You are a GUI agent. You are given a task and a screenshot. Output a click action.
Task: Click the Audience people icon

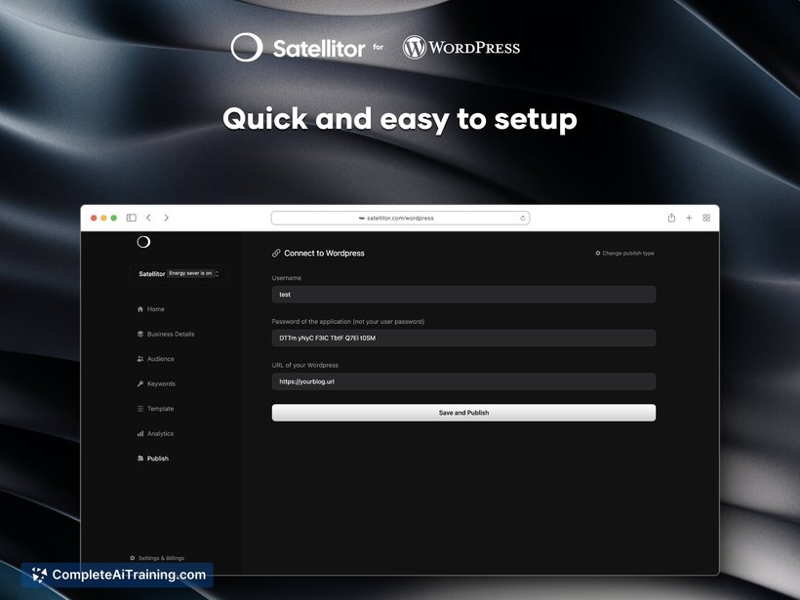(x=140, y=359)
